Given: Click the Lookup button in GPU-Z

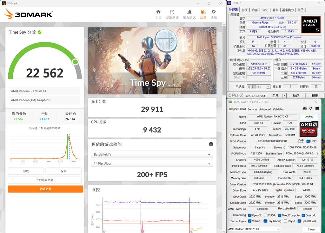Looking at the screenshot, I should click(x=309, y=116).
